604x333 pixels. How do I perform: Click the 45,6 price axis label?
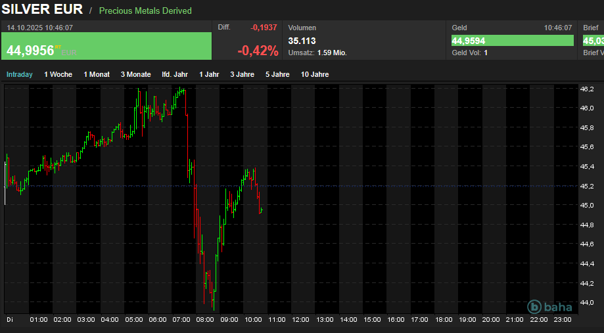587,147
